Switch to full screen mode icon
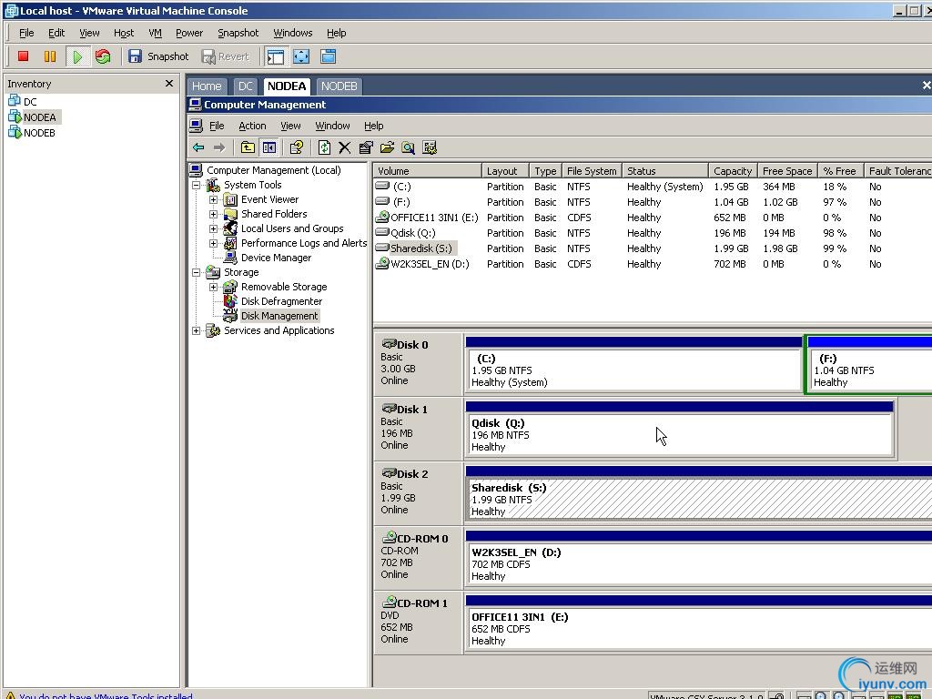The image size is (932, 699). pos(301,56)
